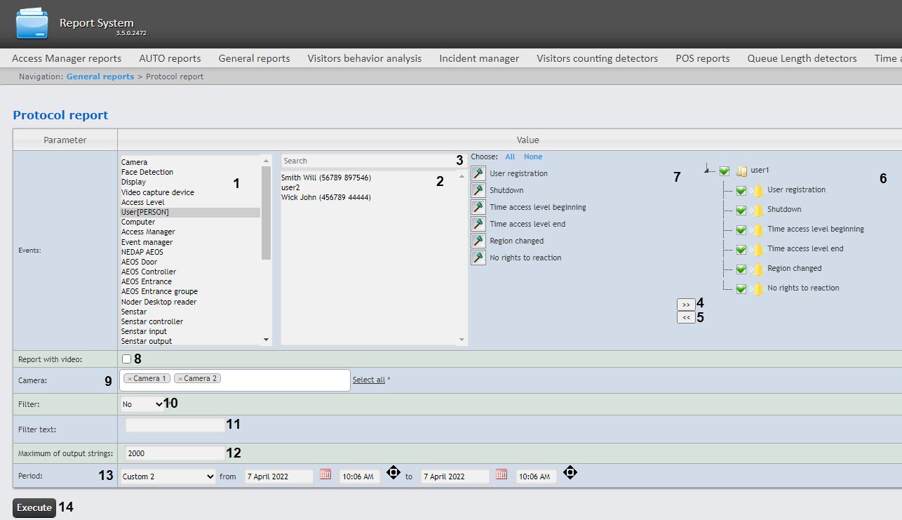The height and width of the screenshot is (520, 902).
Task: Click the pin icon beside No rights to reaction
Action: tap(478, 258)
